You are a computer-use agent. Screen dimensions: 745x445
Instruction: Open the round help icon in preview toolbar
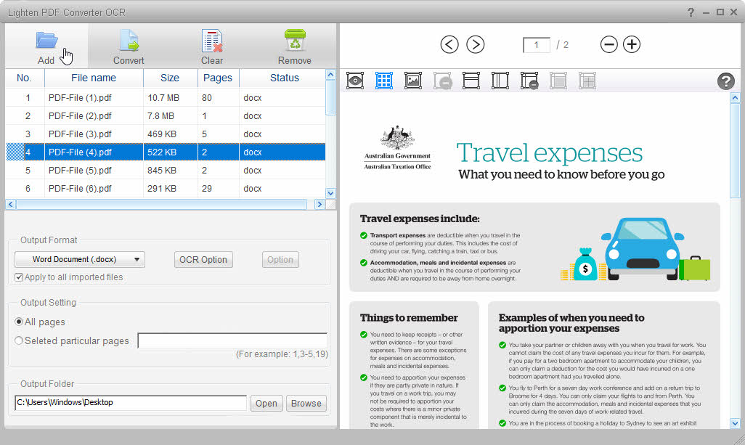pos(725,81)
